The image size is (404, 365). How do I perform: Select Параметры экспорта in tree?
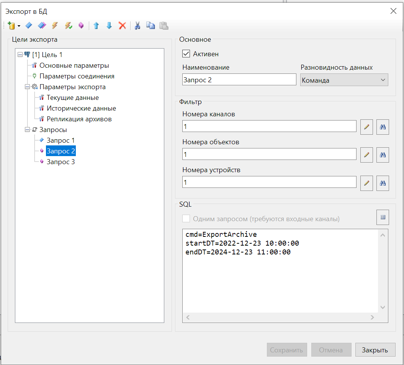(x=72, y=87)
